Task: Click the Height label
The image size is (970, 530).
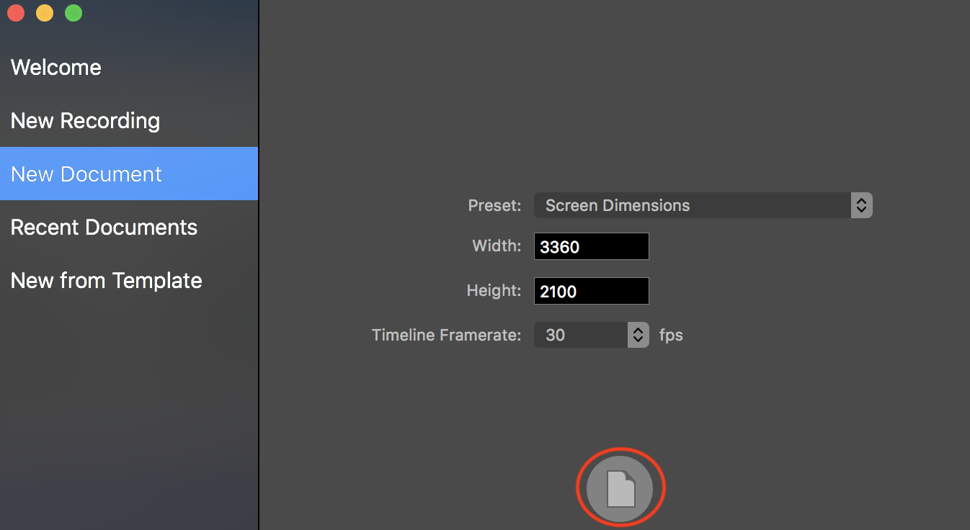Action: pos(494,291)
